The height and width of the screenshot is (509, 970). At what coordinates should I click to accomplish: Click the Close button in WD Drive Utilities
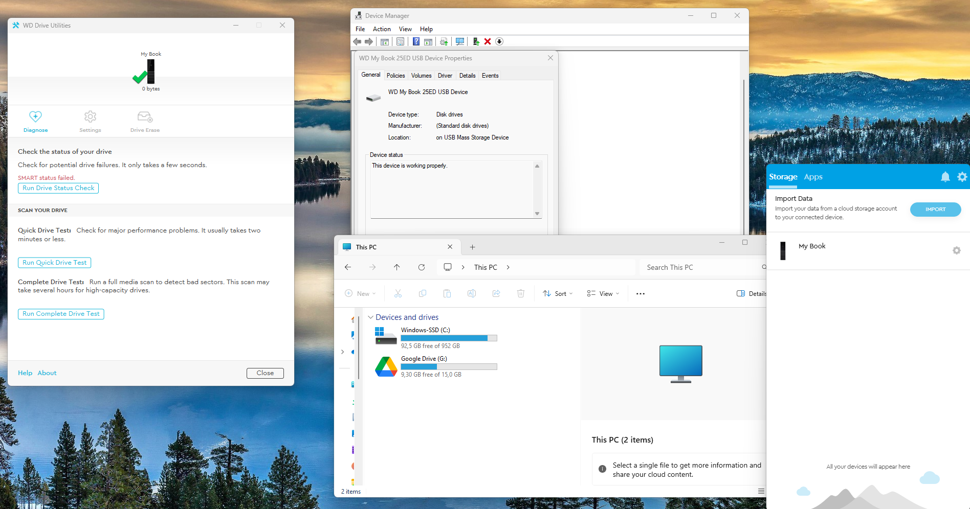(265, 373)
